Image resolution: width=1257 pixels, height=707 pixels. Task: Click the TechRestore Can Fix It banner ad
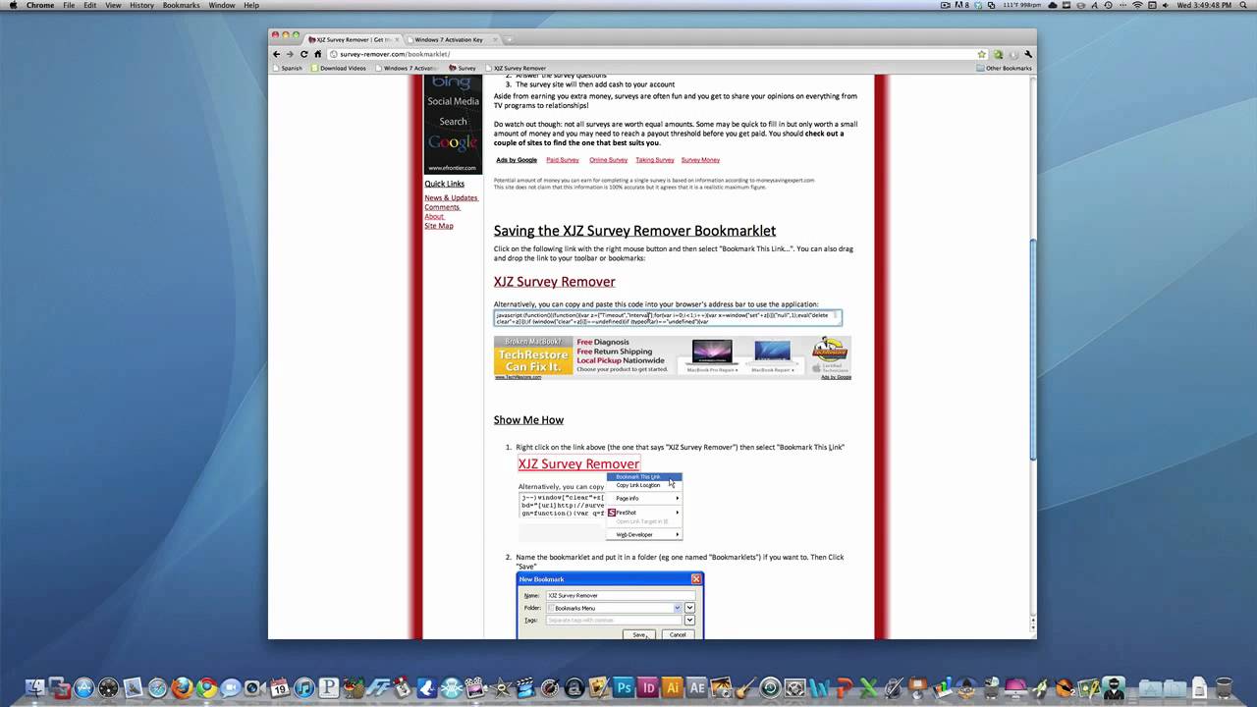tap(672, 357)
